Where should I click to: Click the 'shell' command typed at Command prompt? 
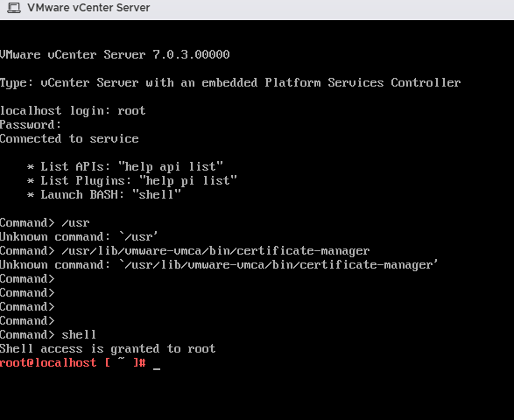pos(79,334)
